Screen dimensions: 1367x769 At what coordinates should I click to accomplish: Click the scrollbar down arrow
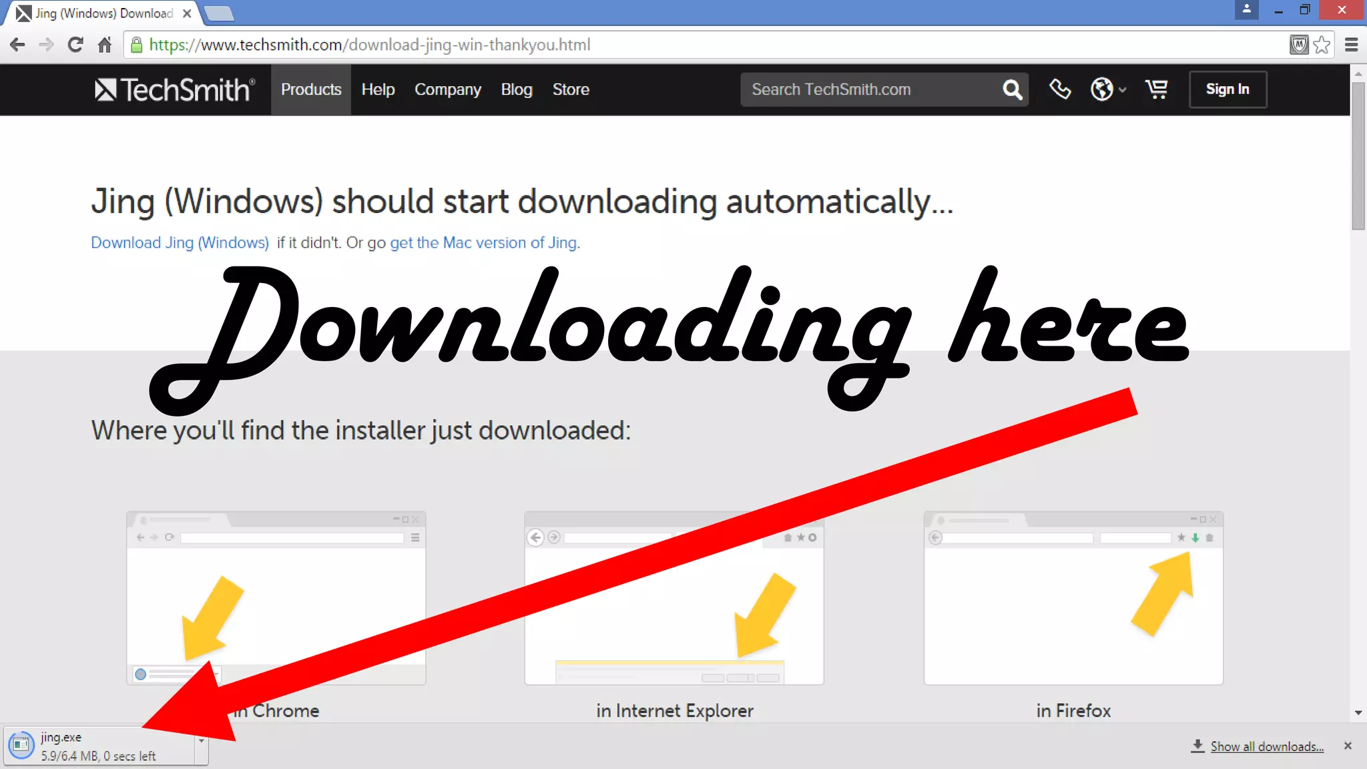pyautogui.click(x=1358, y=713)
